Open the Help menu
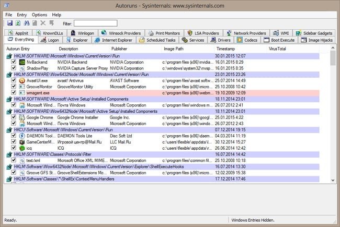Image resolution: width=340 pixels, height=227 pixels. coord(56,15)
